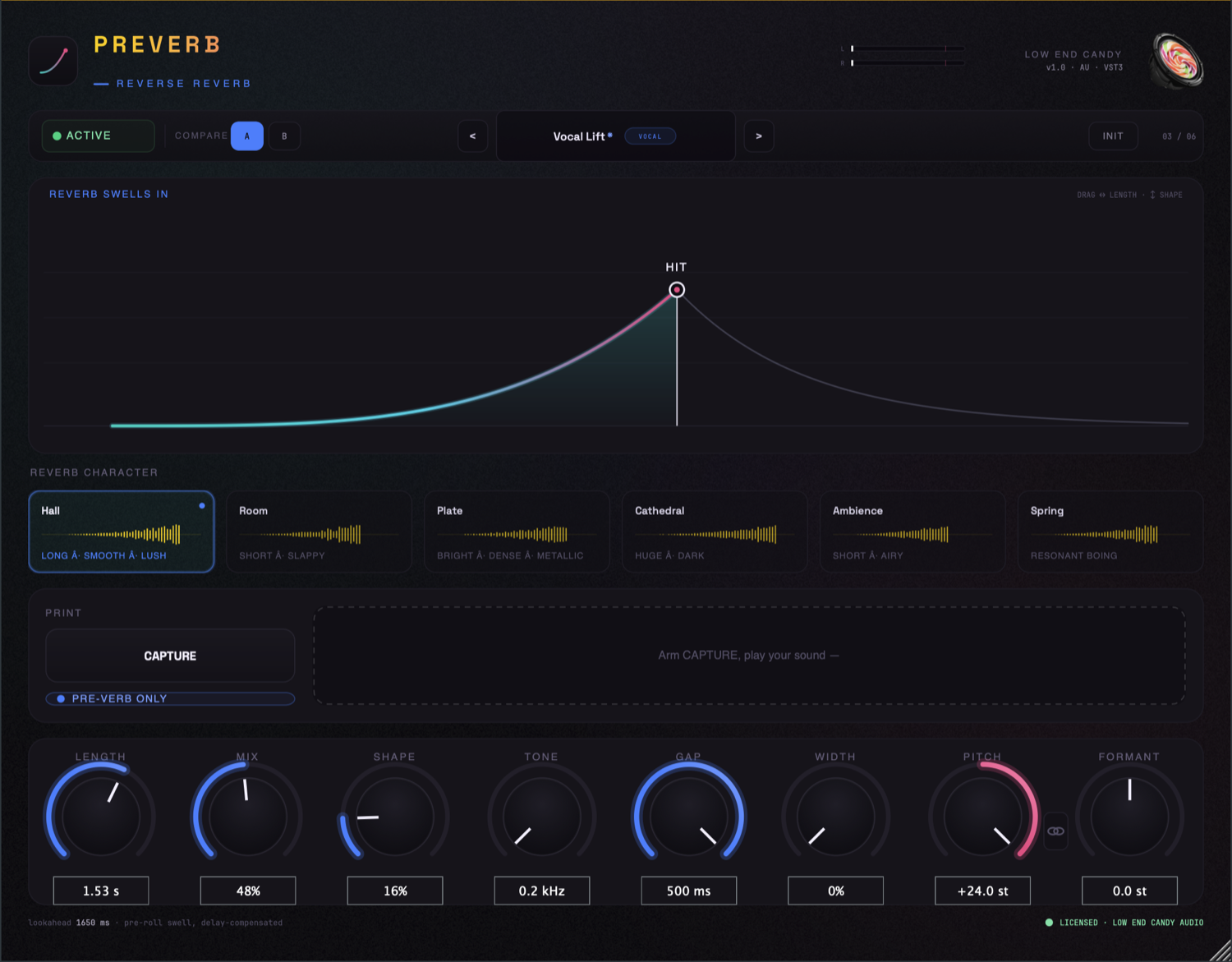This screenshot has height=962, width=1232.
Task: Toggle the ACTIVE power button
Action: coord(98,136)
